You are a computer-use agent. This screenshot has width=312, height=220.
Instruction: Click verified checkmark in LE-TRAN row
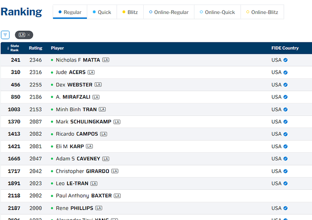(x=285, y=183)
